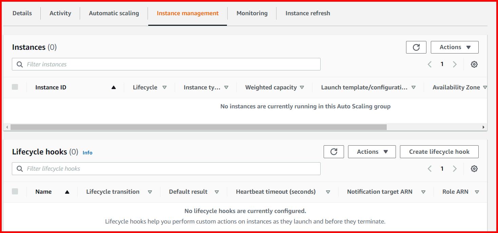Sort instances by Instance ID
Screen dimensions: 498x233
(50, 87)
